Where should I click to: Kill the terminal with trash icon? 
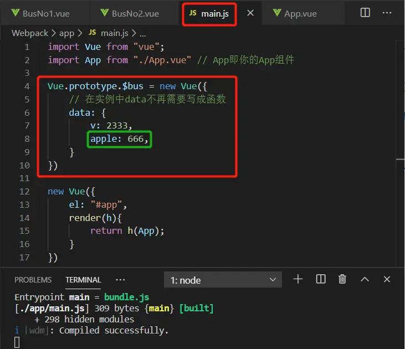342,279
